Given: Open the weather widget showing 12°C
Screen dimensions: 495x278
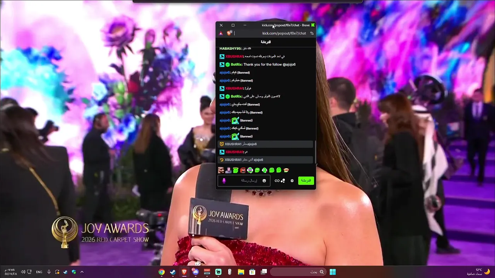Looking at the screenshot, I should tap(478, 272).
